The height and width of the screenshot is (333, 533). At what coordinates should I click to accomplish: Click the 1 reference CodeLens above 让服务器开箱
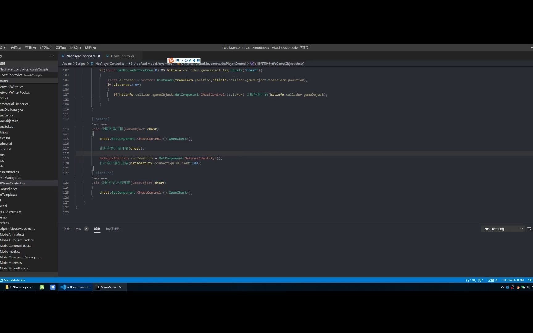pos(99,125)
